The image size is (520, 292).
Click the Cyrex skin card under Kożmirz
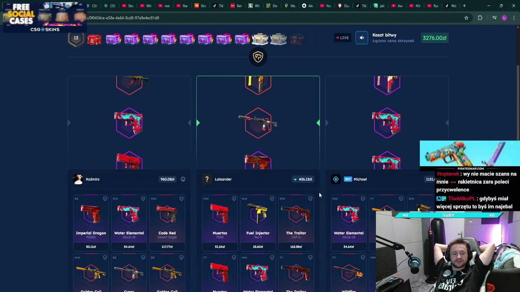point(129,273)
